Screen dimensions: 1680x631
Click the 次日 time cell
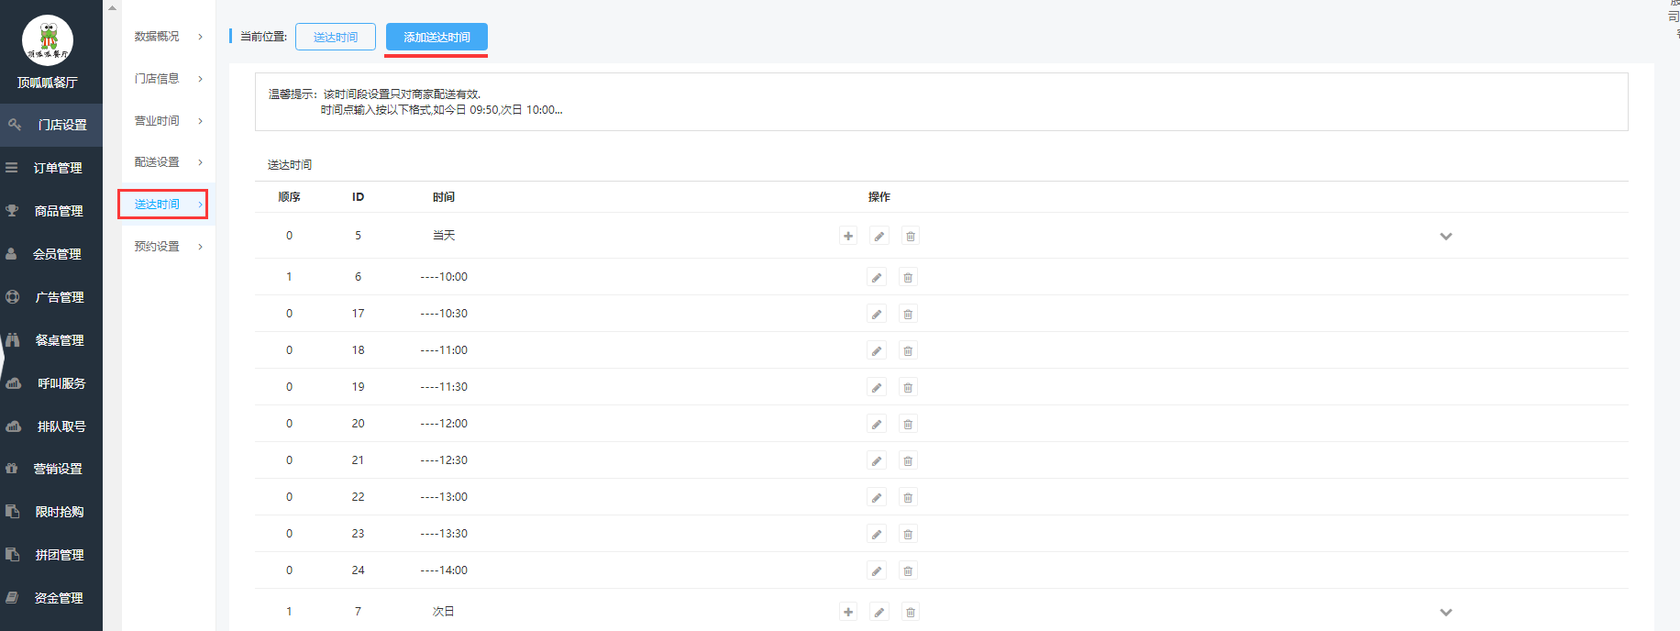click(x=444, y=612)
